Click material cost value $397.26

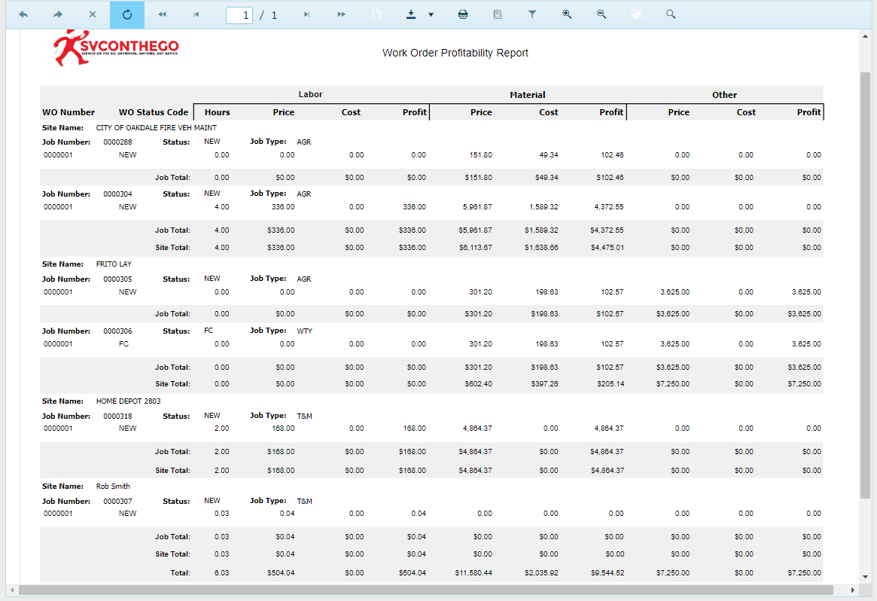(x=544, y=384)
